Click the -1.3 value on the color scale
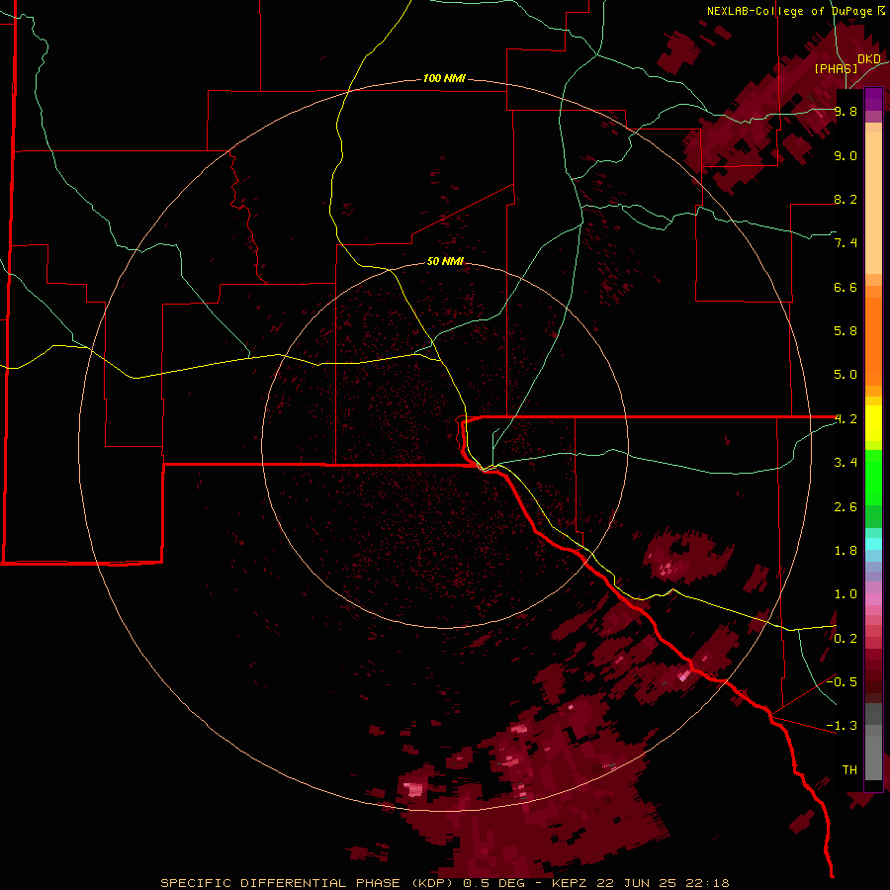Viewport: 890px width, 890px height. click(842, 726)
